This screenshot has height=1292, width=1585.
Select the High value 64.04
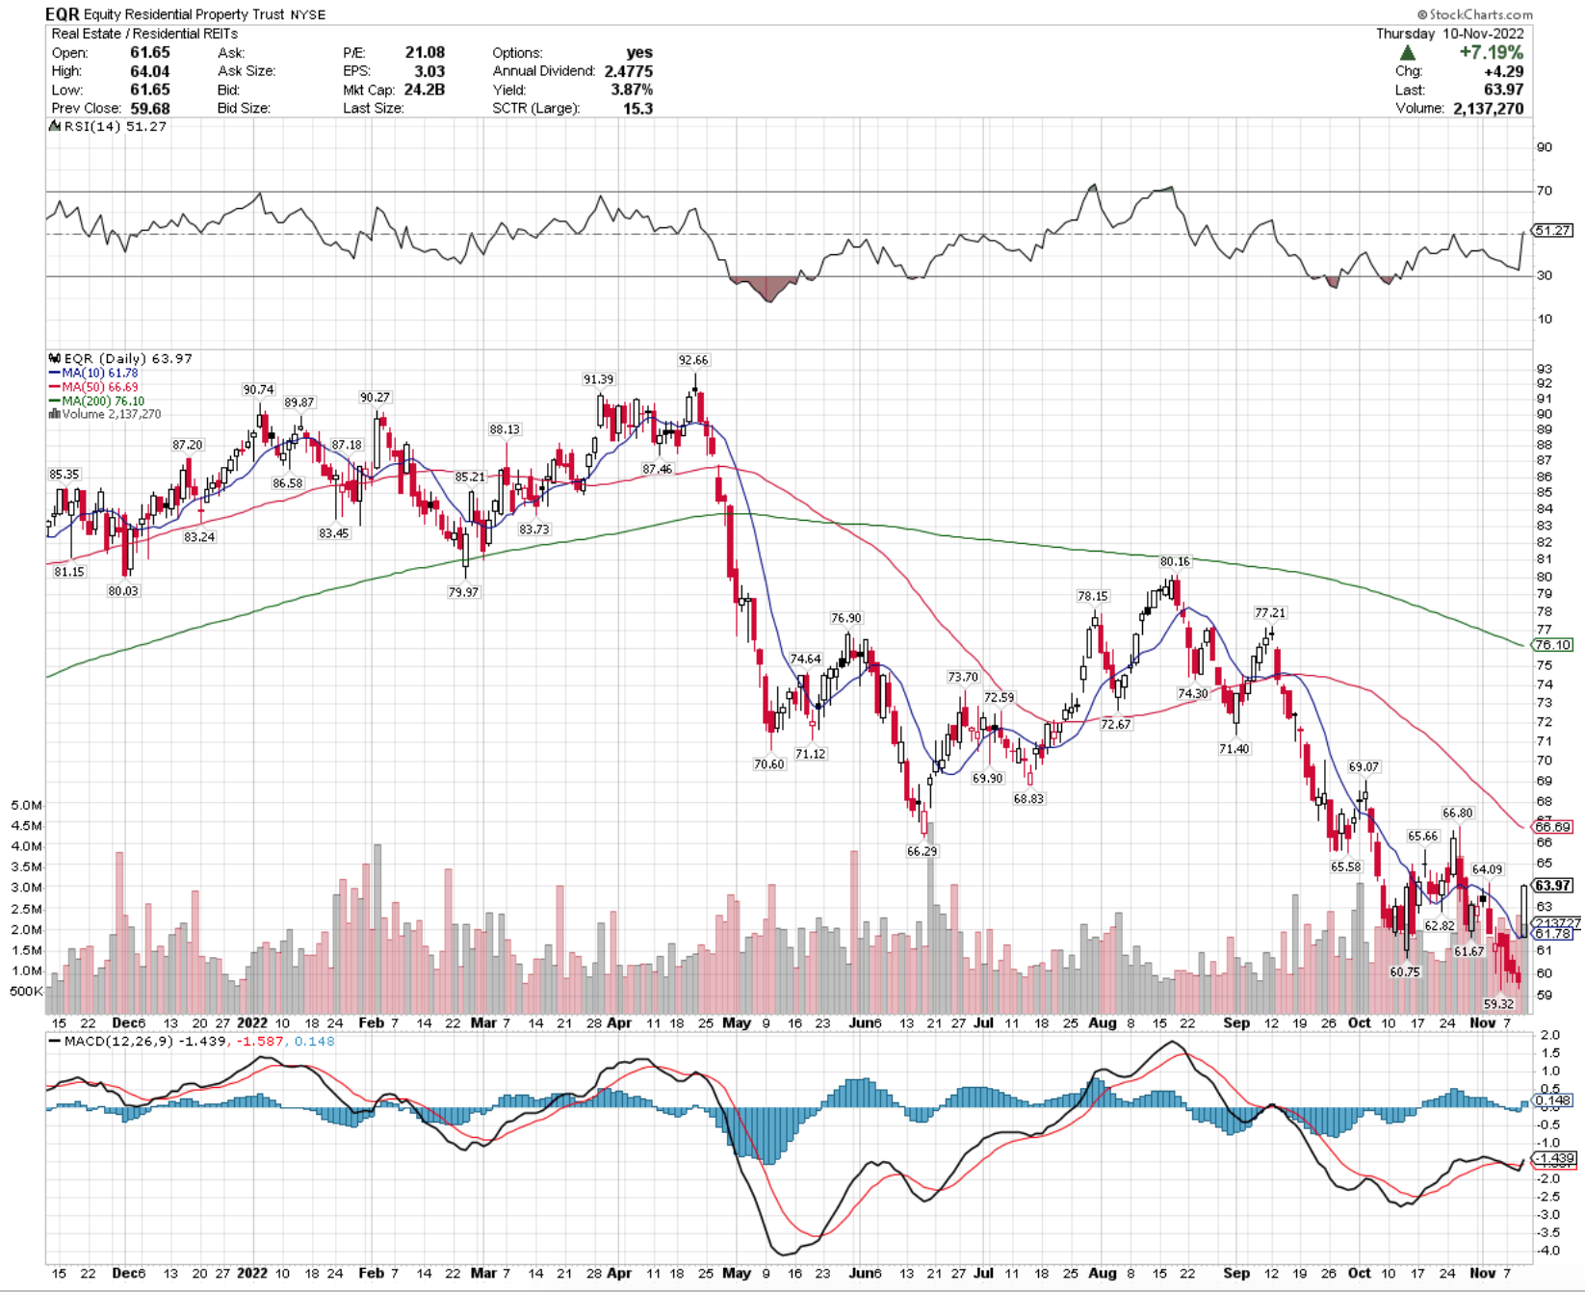click(x=150, y=71)
